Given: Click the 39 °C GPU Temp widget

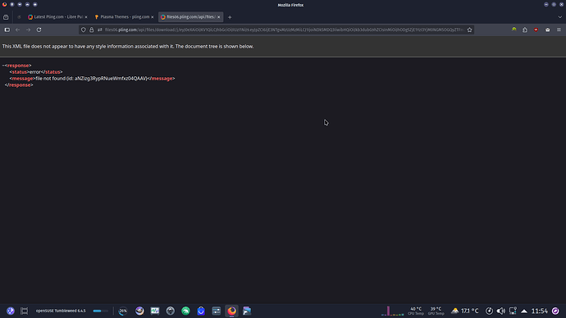Looking at the screenshot, I should 436,311.
